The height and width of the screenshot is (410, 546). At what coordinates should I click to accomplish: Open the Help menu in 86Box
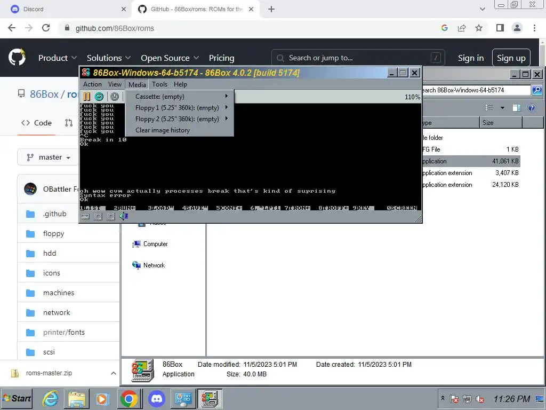click(x=180, y=84)
